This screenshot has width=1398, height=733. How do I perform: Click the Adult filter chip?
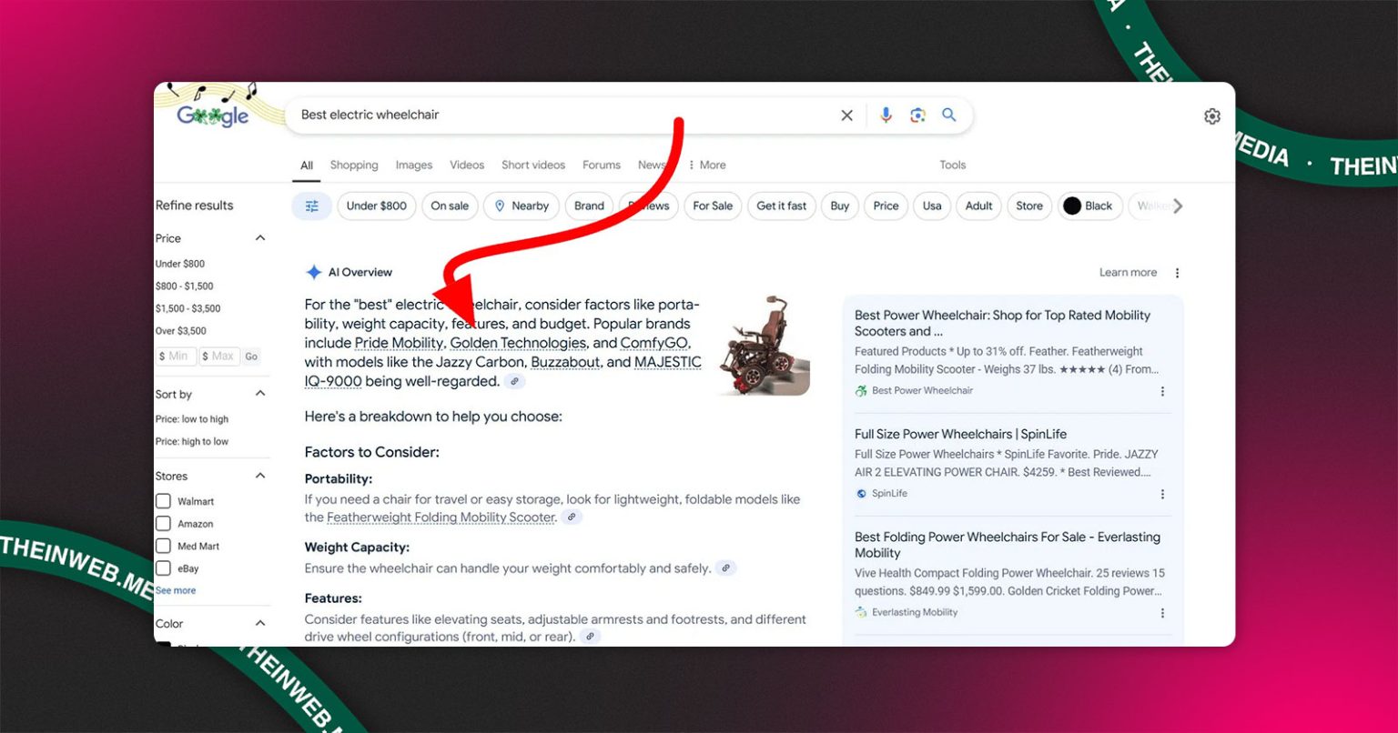tap(978, 206)
